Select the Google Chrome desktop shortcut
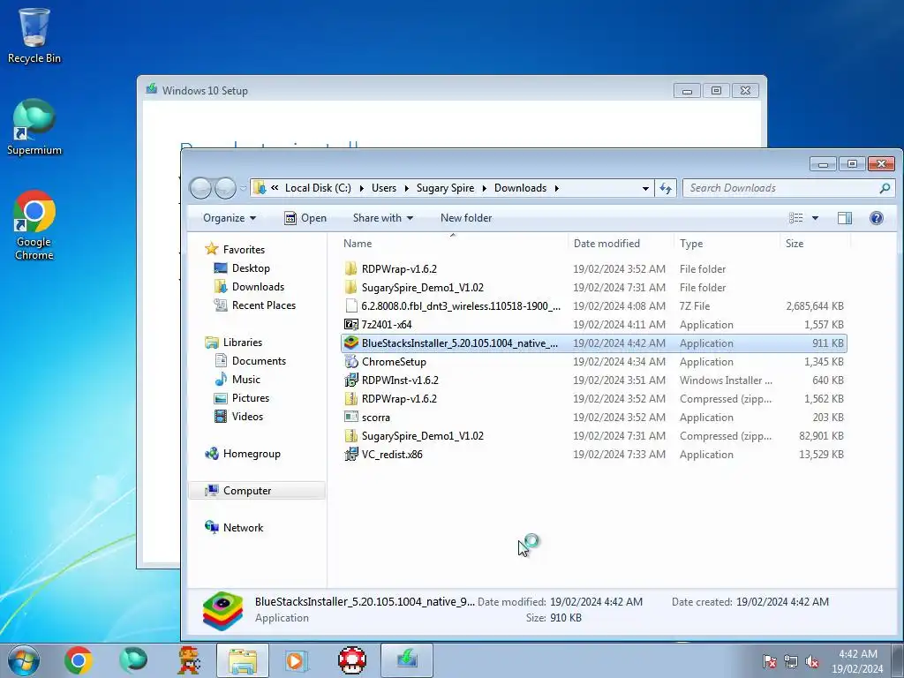Viewport: 904px width, 678px height. pos(34,225)
